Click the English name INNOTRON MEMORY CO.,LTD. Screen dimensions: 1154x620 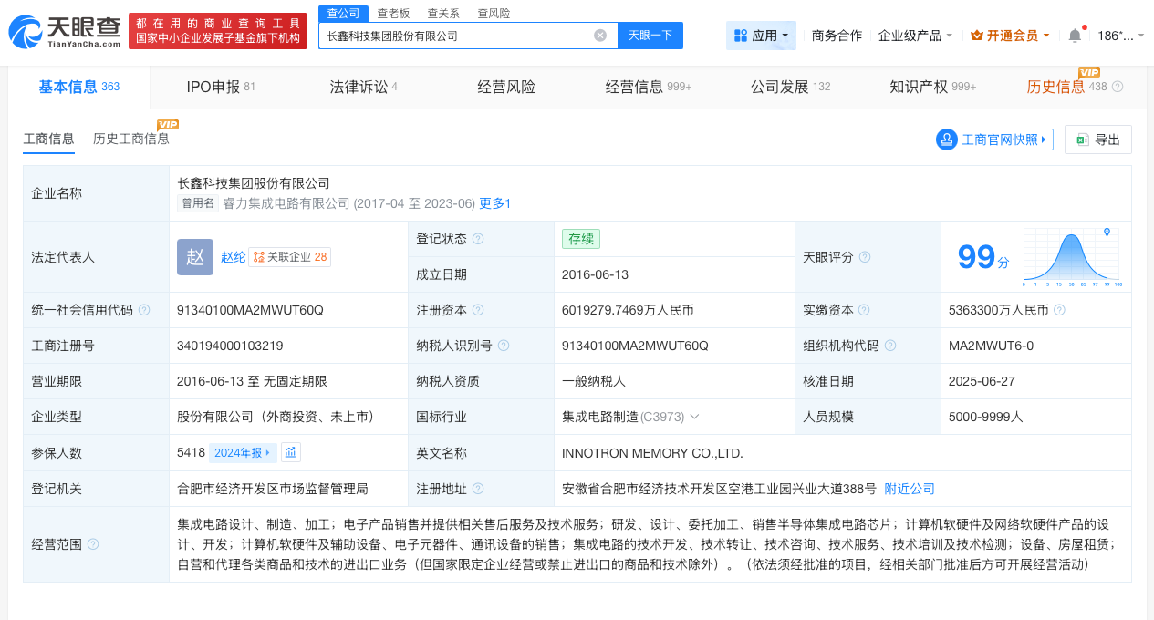(652, 453)
